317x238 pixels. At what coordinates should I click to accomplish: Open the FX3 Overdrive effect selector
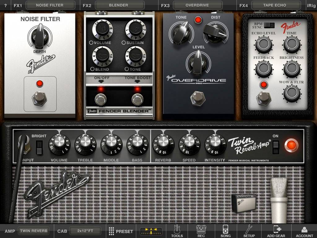(197, 5)
